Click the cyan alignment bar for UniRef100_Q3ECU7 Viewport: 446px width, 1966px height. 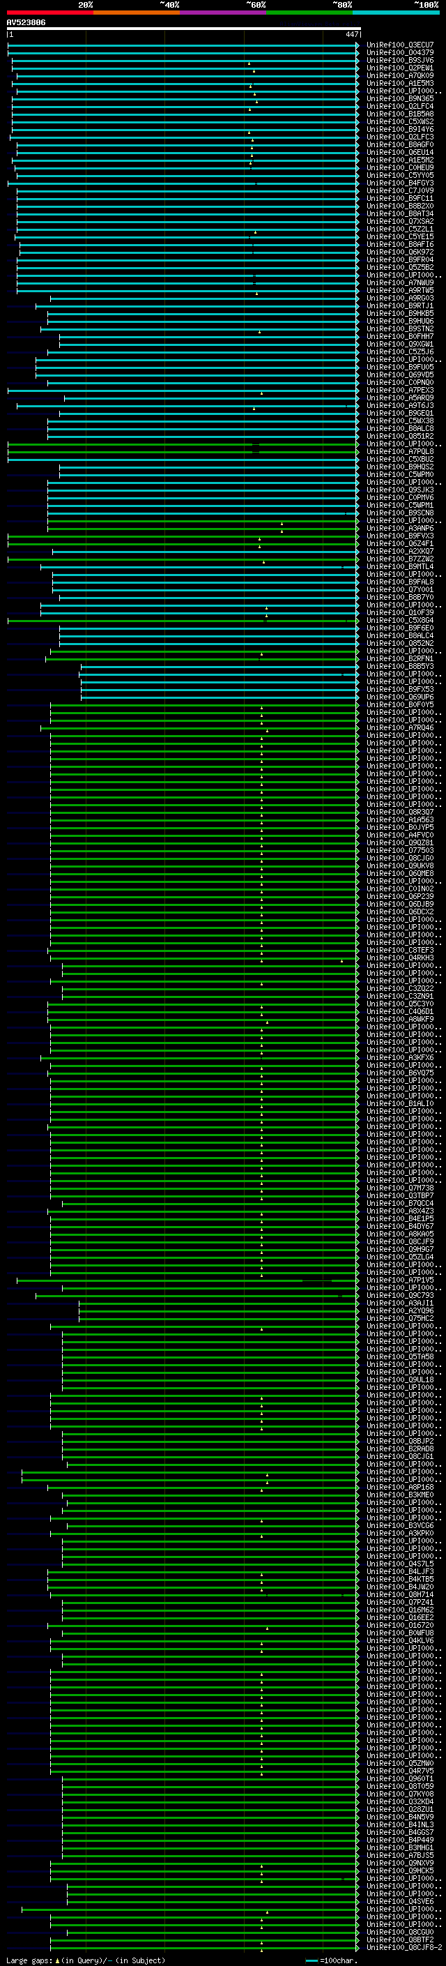click(183, 45)
